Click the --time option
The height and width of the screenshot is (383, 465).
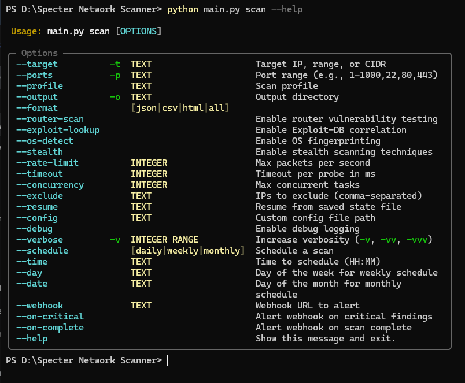tap(31, 262)
